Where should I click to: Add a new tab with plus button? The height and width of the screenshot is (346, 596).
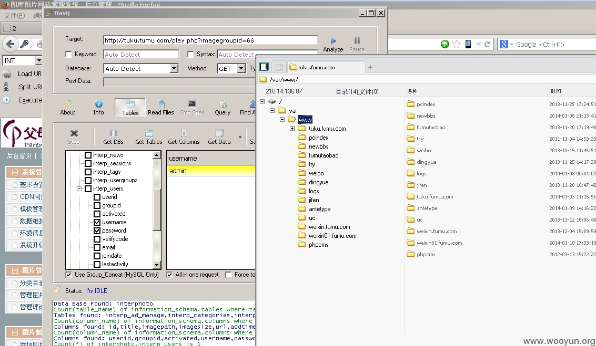tap(370, 67)
